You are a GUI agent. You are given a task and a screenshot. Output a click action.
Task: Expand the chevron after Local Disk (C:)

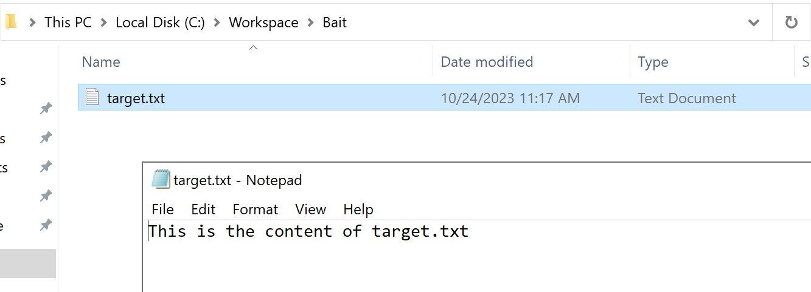coord(217,23)
